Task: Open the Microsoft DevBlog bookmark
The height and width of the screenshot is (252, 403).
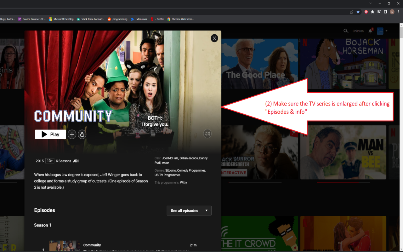Action: click(61, 19)
